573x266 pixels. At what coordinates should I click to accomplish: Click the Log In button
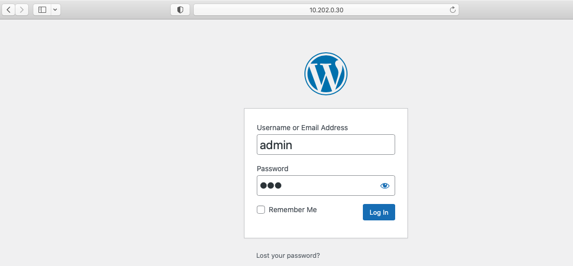(x=379, y=212)
